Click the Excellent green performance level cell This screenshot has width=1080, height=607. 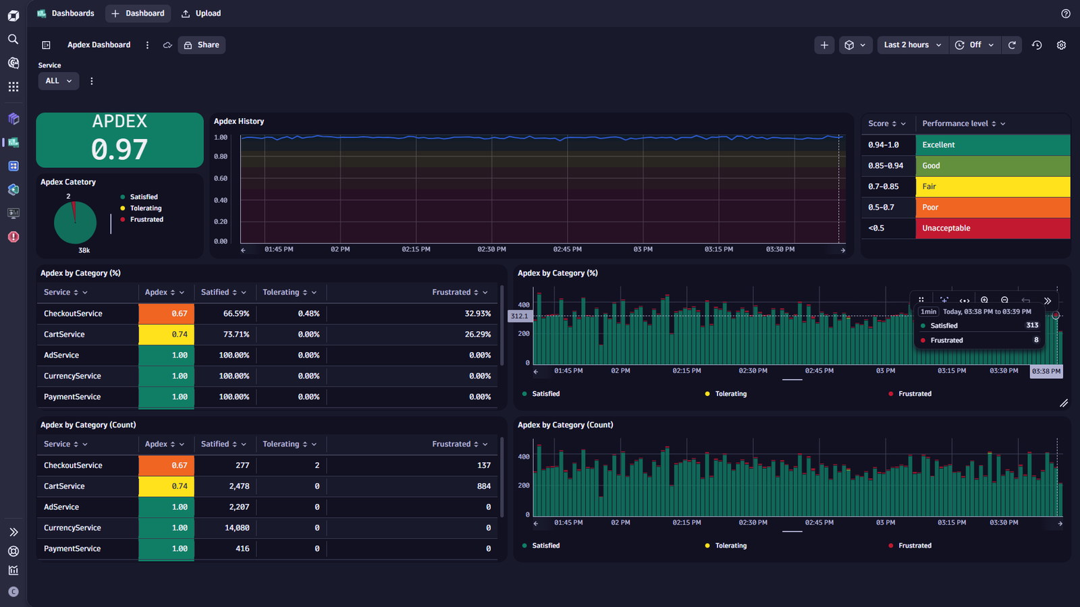tap(993, 145)
